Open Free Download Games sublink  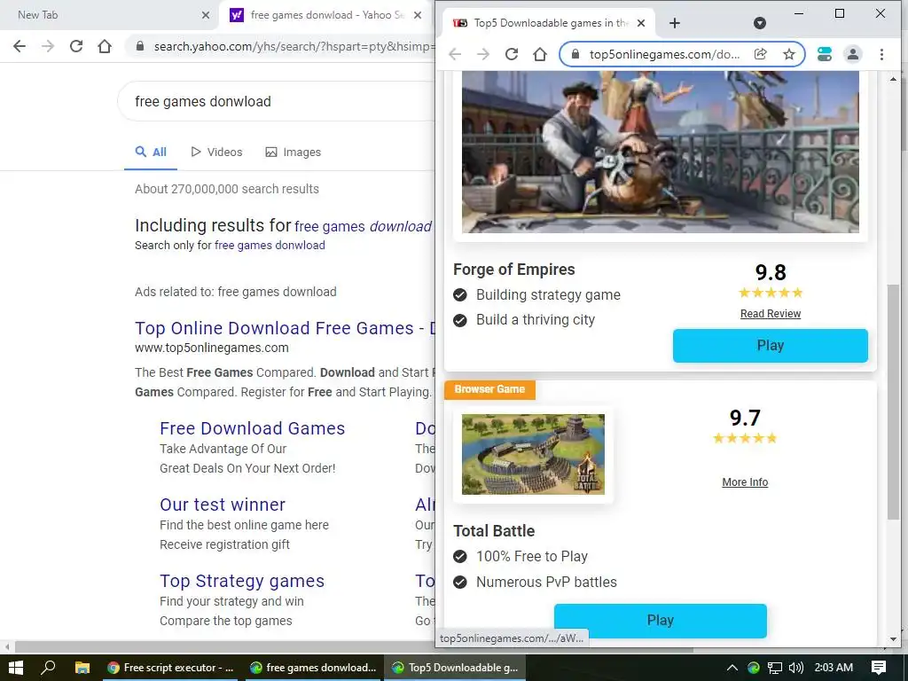tap(253, 428)
